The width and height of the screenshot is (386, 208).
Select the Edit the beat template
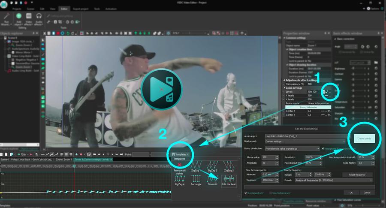(229, 181)
